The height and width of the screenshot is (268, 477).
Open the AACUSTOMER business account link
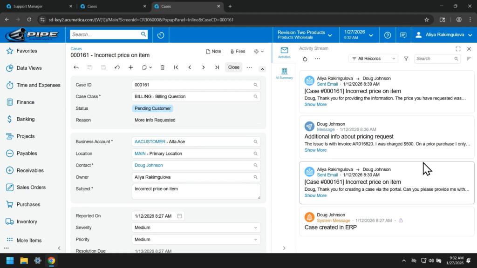[150, 141]
